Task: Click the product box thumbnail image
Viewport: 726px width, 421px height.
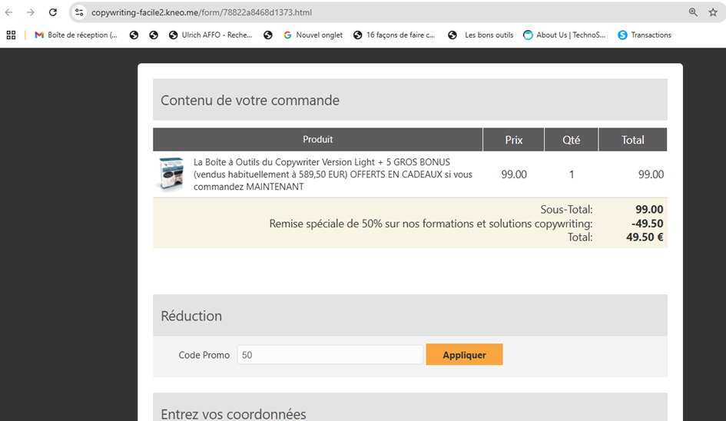Action: (x=171, y=174)
